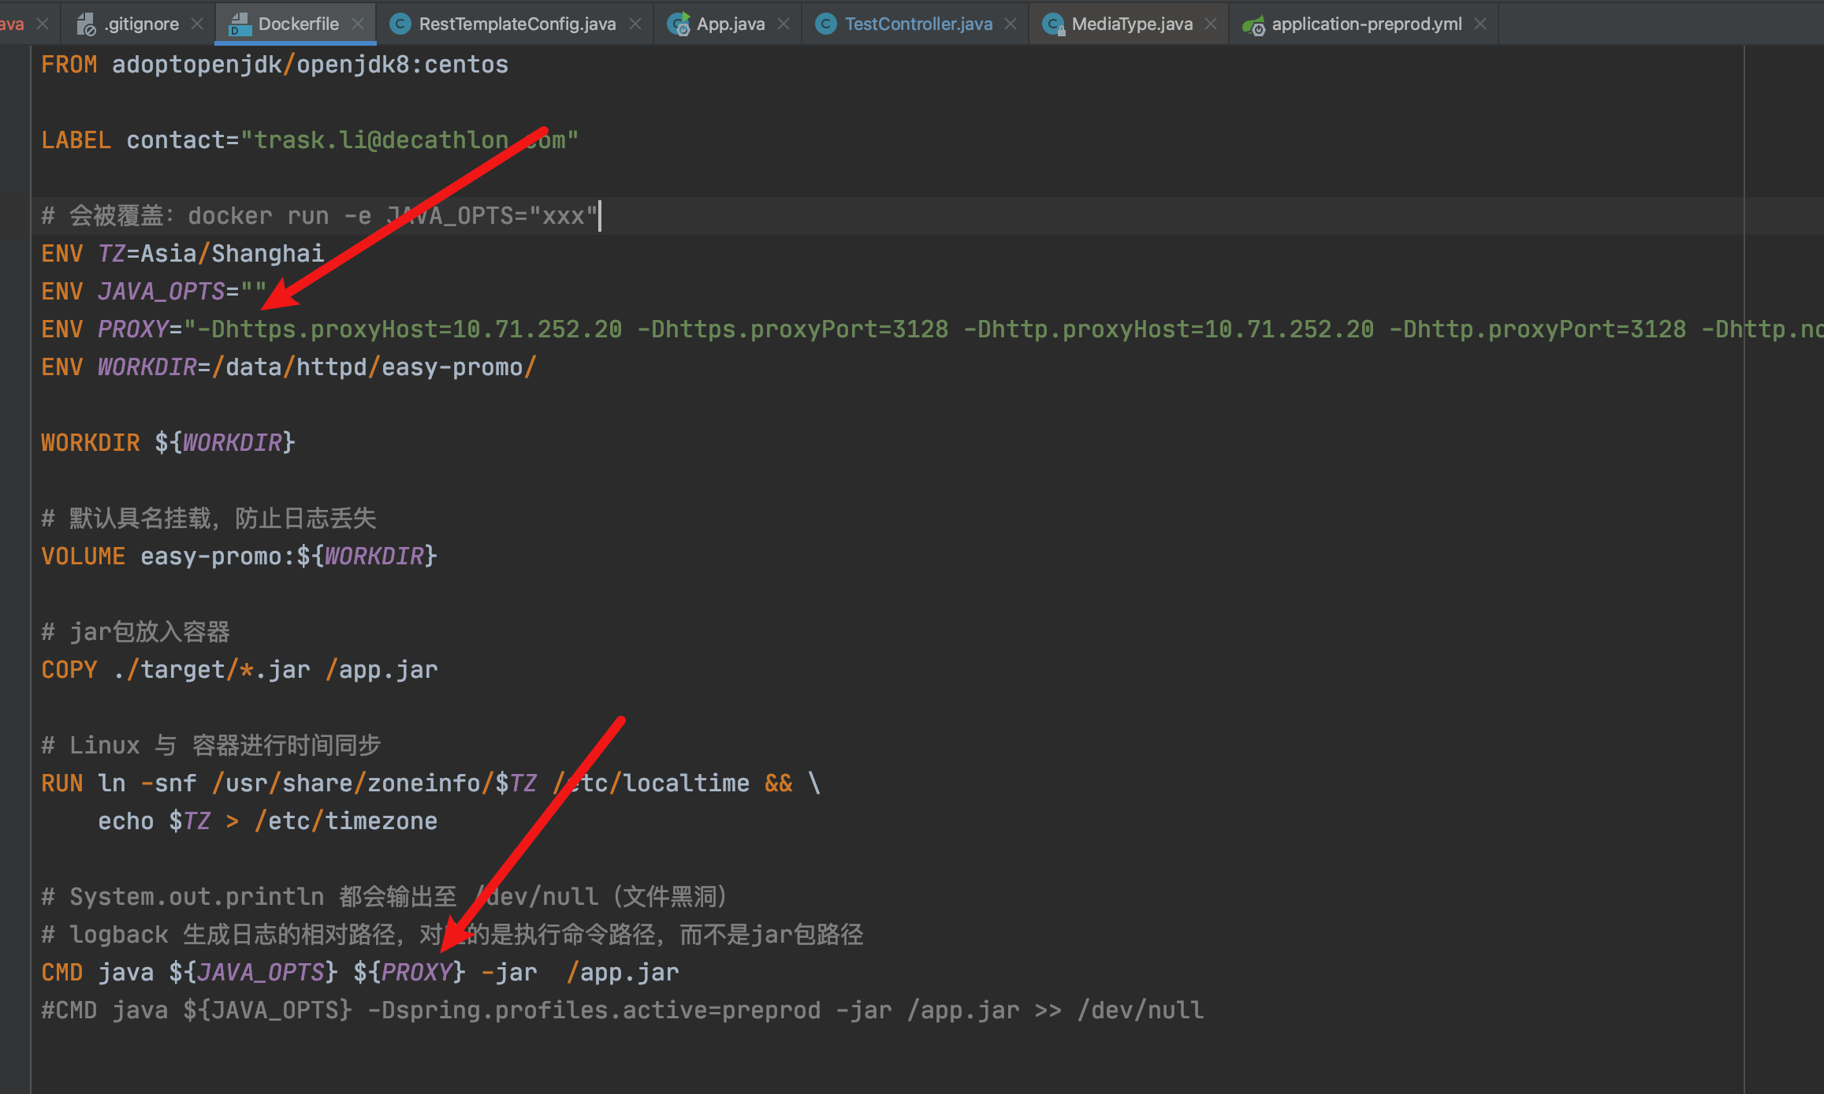
Task: Switch to the App.java tab
Action: pyautogui.click(x=730, y=24)
